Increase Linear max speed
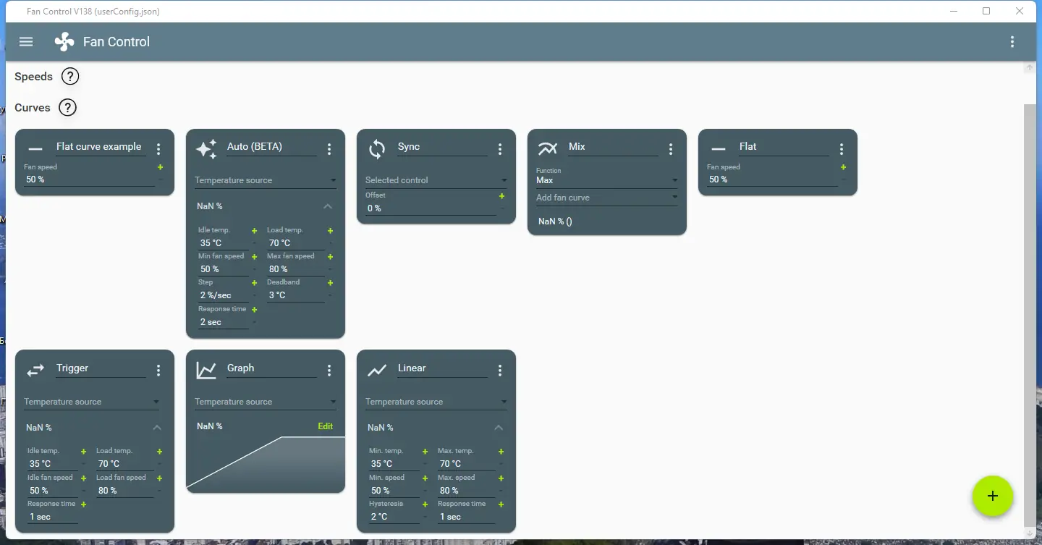Image resolution: width=1042 pixels, height=545 pixels. pos(501,478)
